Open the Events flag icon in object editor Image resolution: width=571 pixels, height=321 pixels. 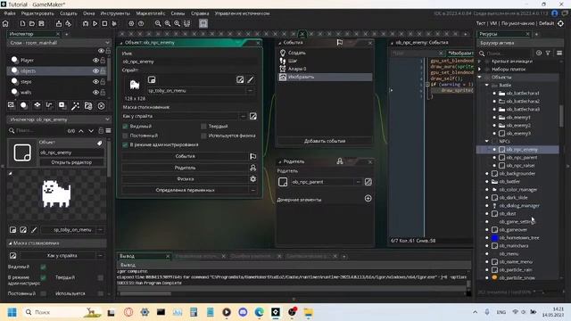point(252,156)
